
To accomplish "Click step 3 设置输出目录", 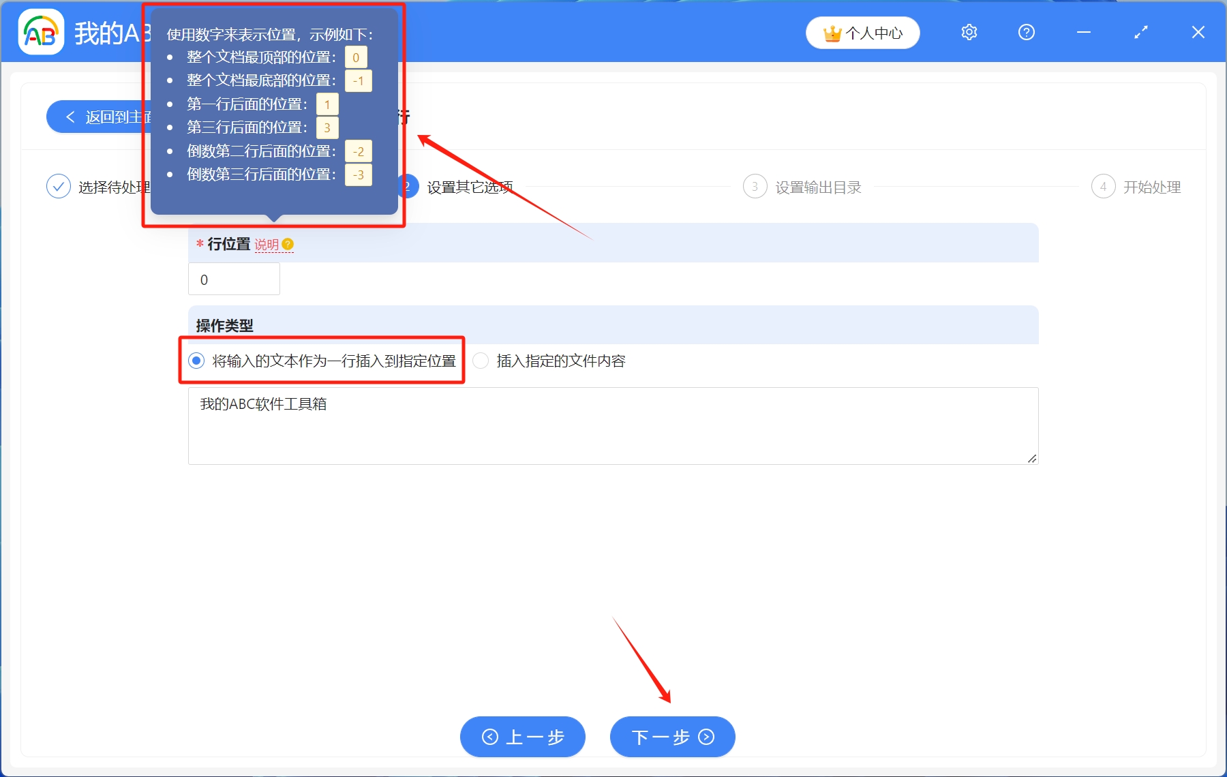I will click(x=755, y=186).
